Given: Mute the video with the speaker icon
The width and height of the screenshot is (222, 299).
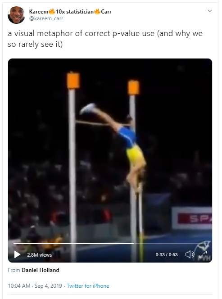Looking at the screenshot, I should pos(190,254).
